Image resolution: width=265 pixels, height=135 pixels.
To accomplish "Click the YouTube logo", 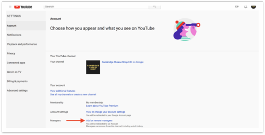I will (x=23, y=7).
